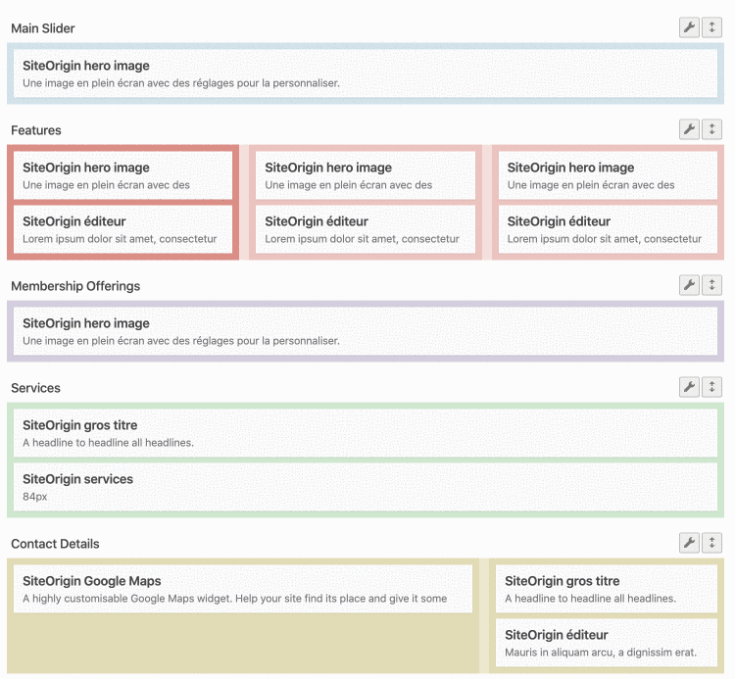Click the move handle for Main Slider row

click(x=712, y=27)
